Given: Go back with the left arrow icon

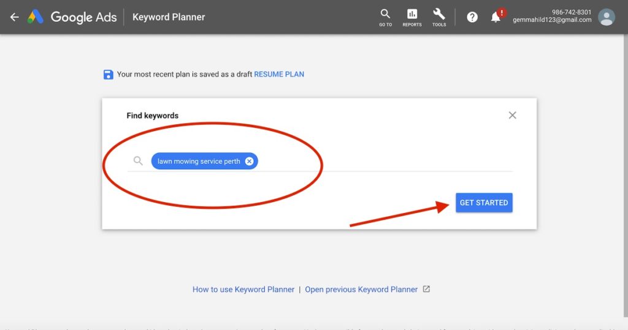Looking at the screenshot, I should [x=15, y=17].
